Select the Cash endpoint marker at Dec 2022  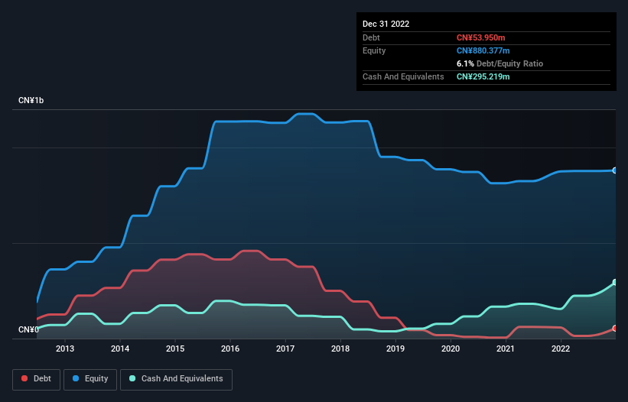(x=615, y=282)
